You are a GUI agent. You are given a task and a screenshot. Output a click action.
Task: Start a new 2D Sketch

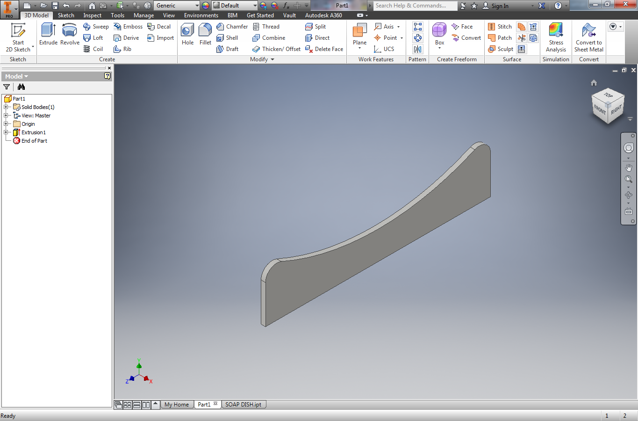[18, 37]
